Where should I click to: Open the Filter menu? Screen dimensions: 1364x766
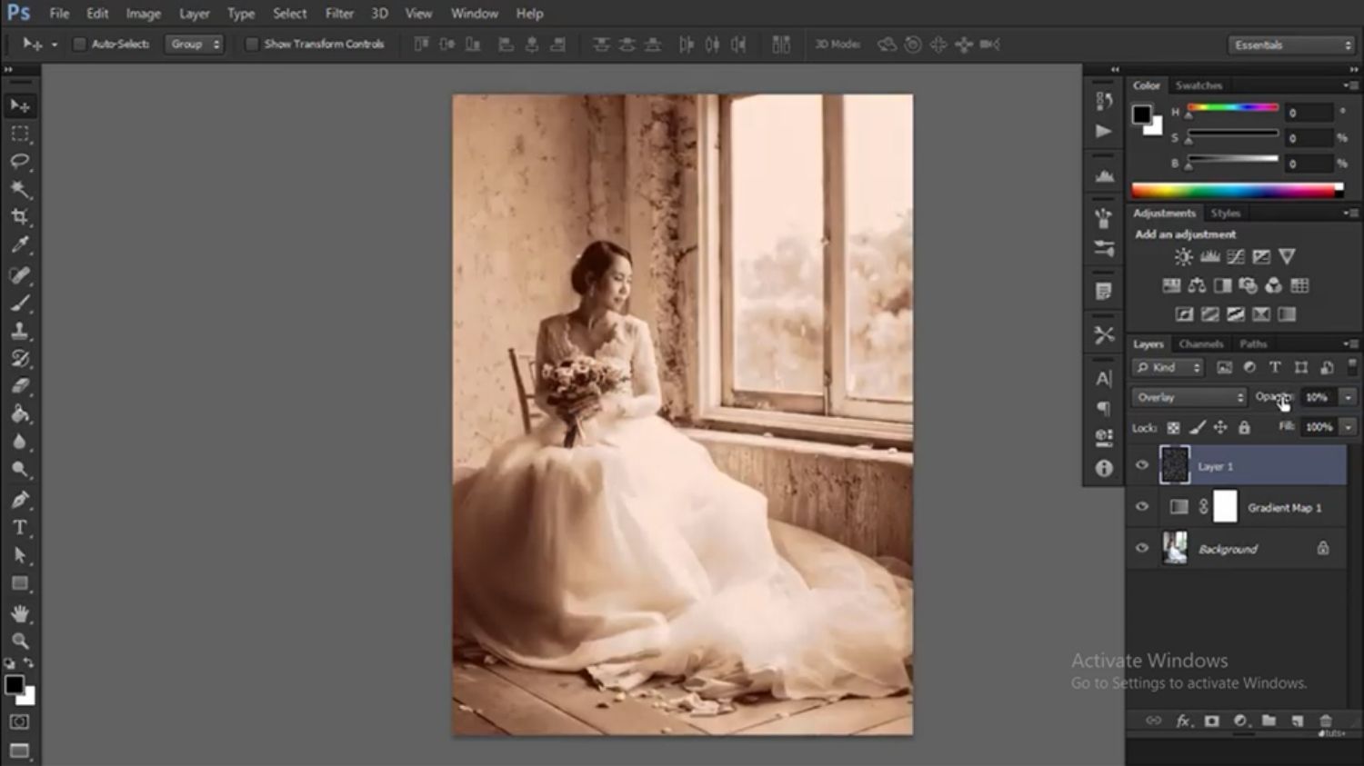(339, 14)
